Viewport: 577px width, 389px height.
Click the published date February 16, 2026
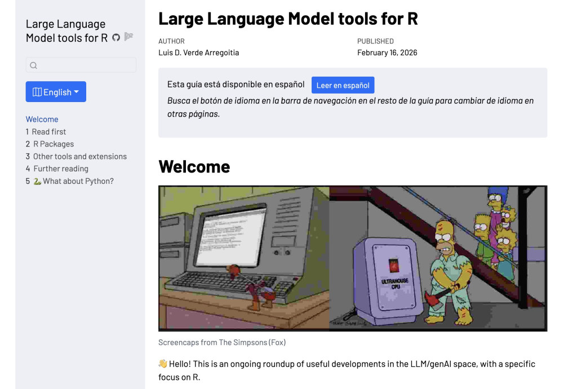pos(387,52)
